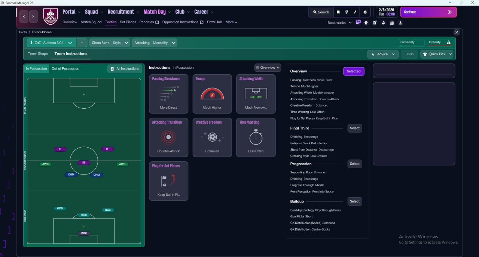
Task: Open the ZaZ - Autumn 3.04 tactic dropdown
Action: [x=52, y=43]
